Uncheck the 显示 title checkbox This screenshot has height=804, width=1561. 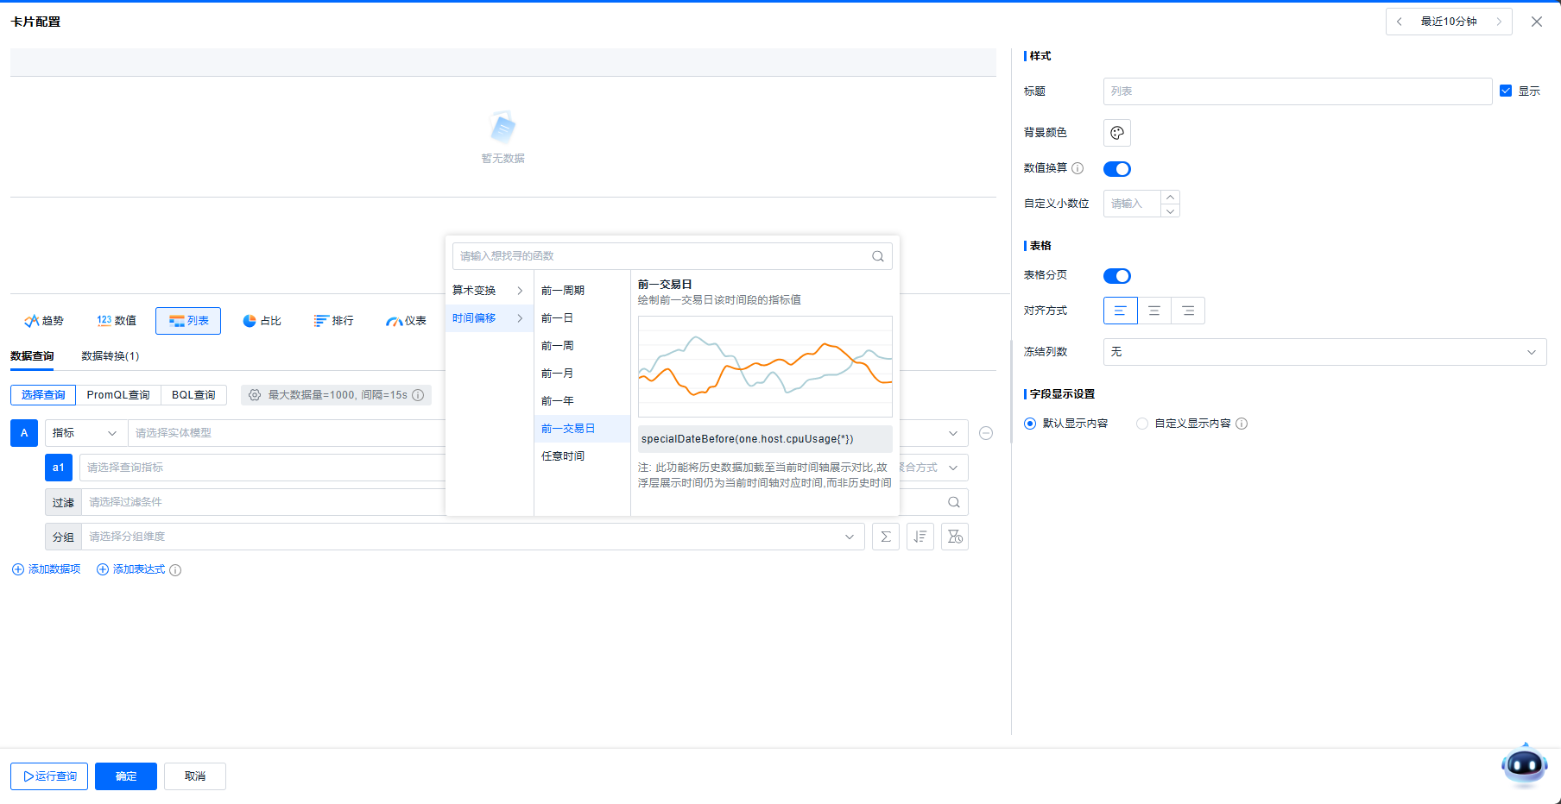click(1506, 91)
